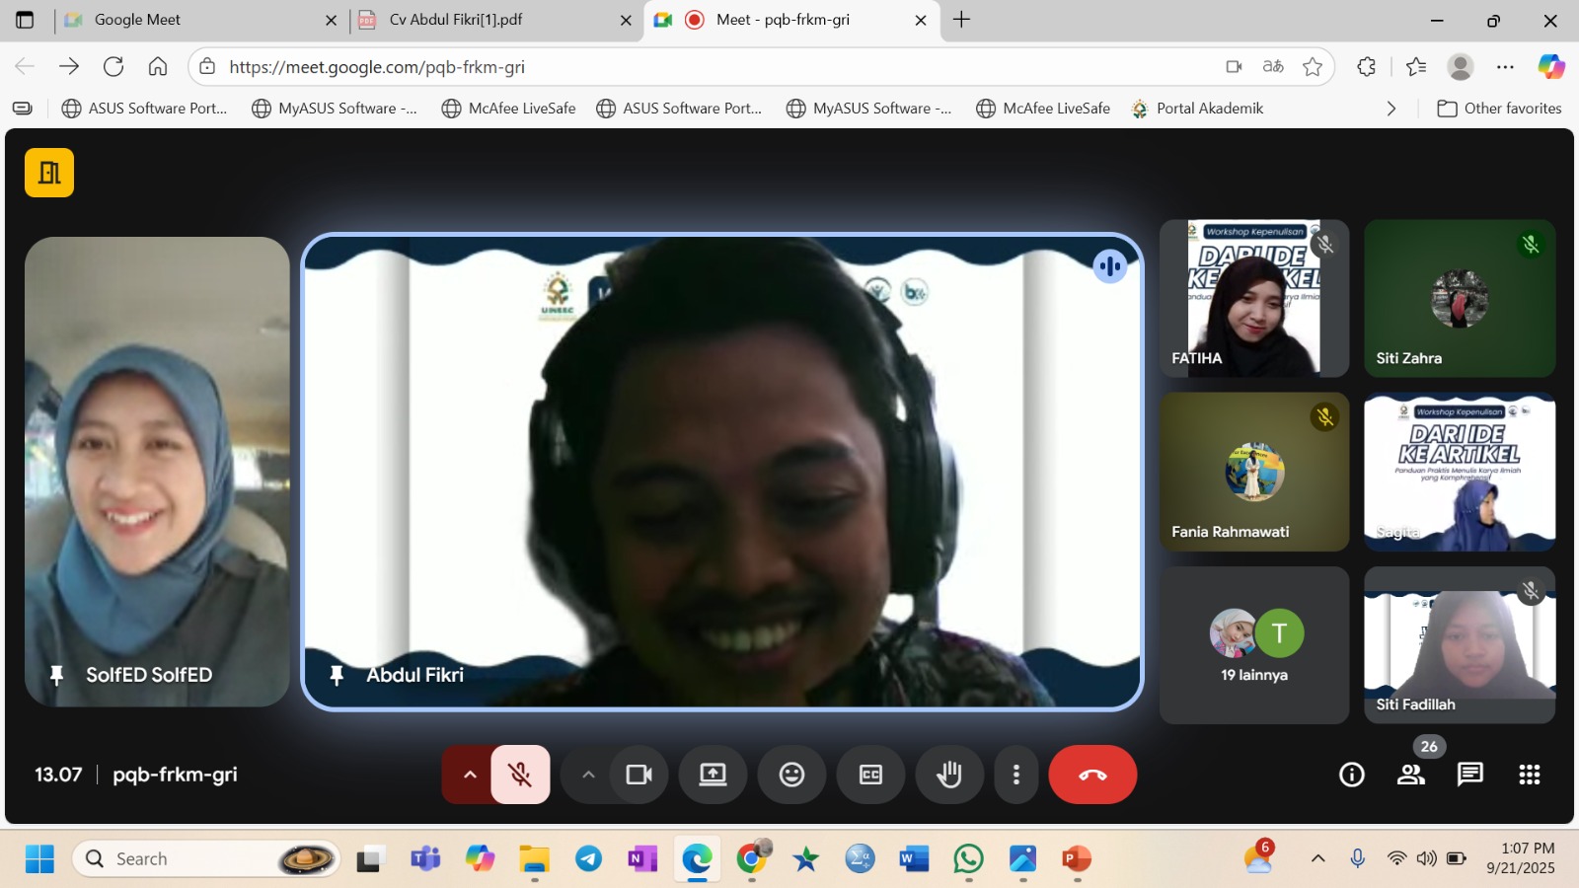Open more options three-dot menu
The image size is (1579, 888).
pos(1015,775)
